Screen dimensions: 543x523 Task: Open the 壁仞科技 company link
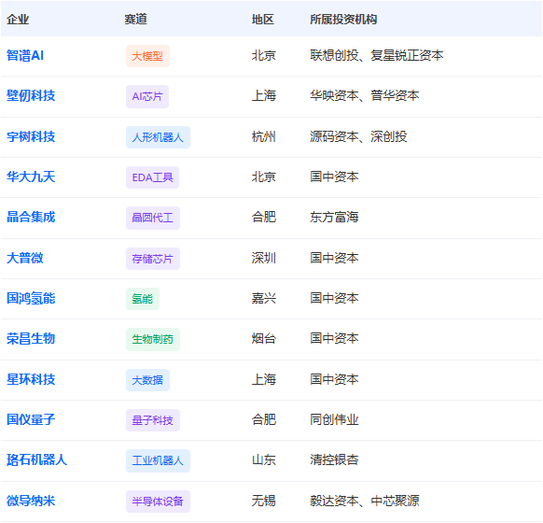pos(31,95)
